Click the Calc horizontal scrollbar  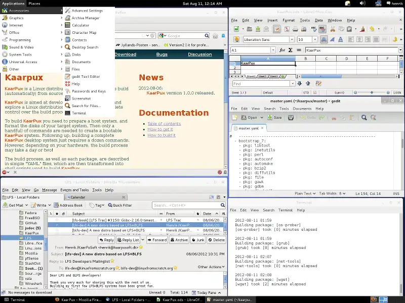(x=348, y=76)
